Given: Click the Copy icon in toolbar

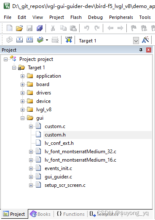Looking at the screenshot, I should [63, 28].
